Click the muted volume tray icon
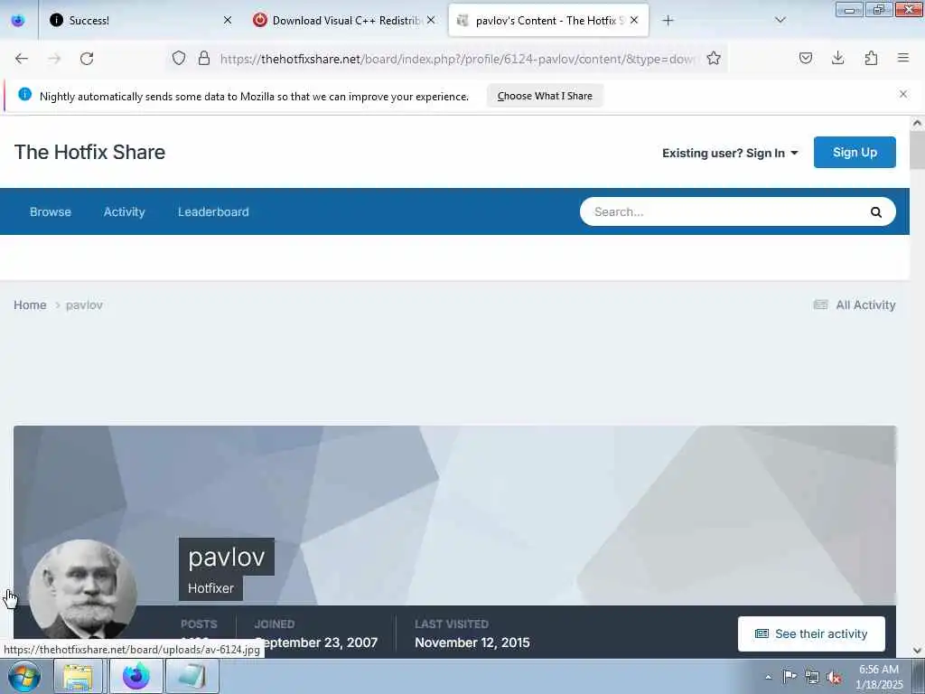Viewport: 925px width, 694px height. [834, 677]
